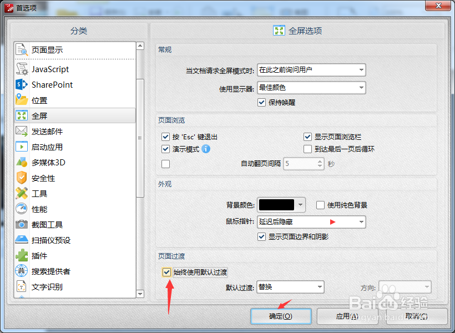This screenshot has width=455, height=333.
Task: Toggle 显示页面边界和阴影 checkbox
Action: [261, 236]
